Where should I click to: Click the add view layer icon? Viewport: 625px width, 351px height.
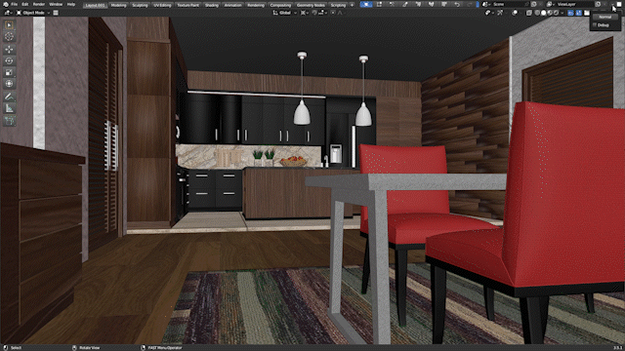pos(598,4)
